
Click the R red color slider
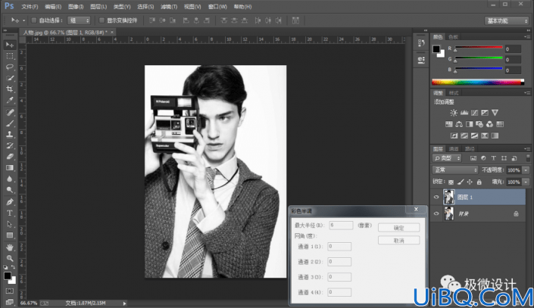(479, 47)
